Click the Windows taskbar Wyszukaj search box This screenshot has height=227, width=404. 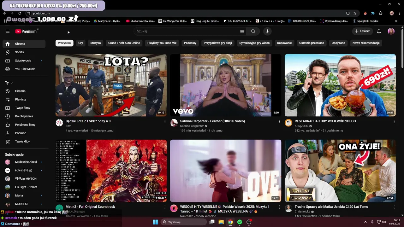[x=183, y=222]
